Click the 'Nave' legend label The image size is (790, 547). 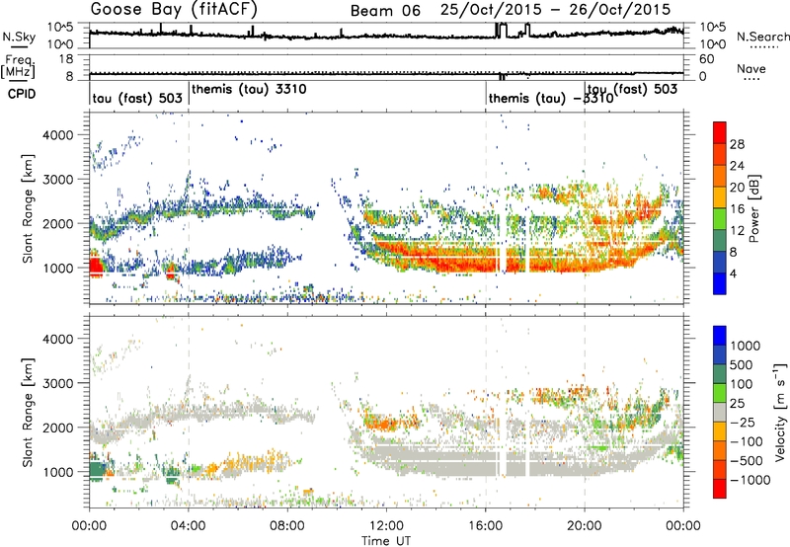tap(751, 68)
